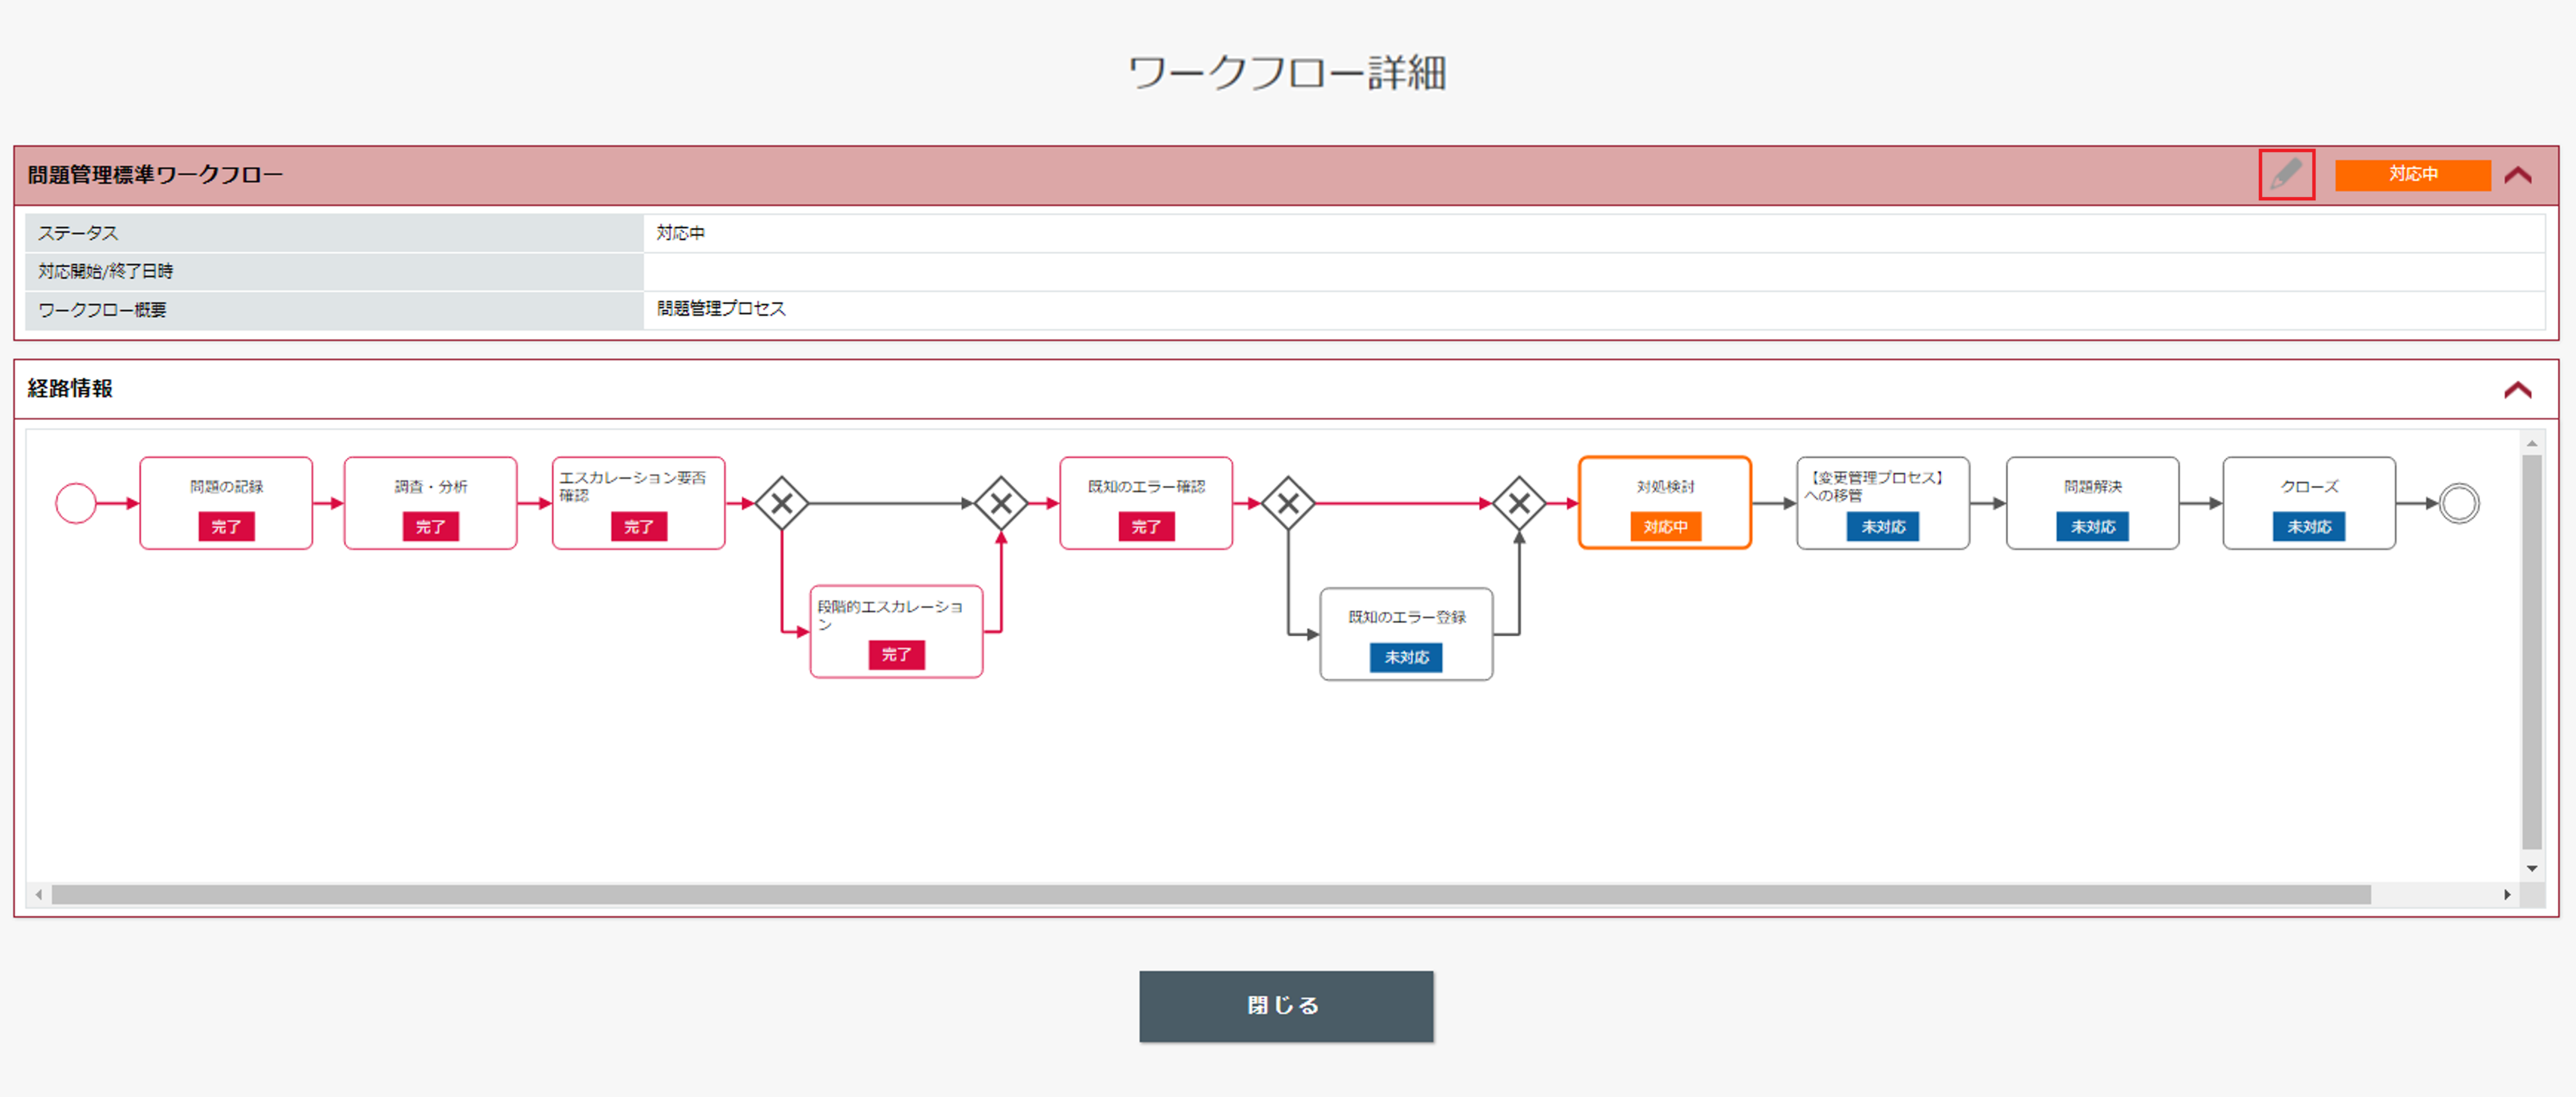Click the gateway diamond before 対処検討
The image size is (2576, 1097).
[1519, 504]
